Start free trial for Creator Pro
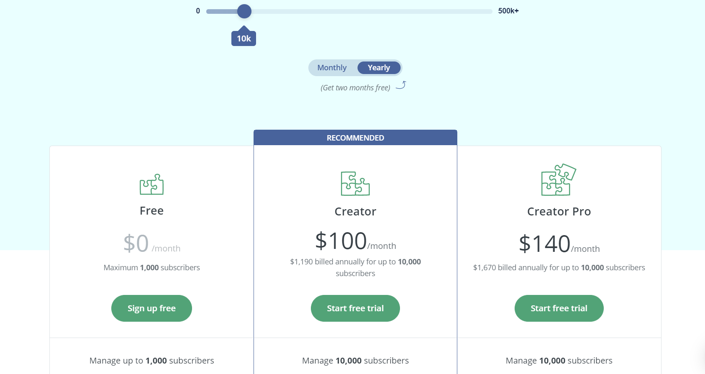This screenshot has height=374, width=705. coord(559,308)
